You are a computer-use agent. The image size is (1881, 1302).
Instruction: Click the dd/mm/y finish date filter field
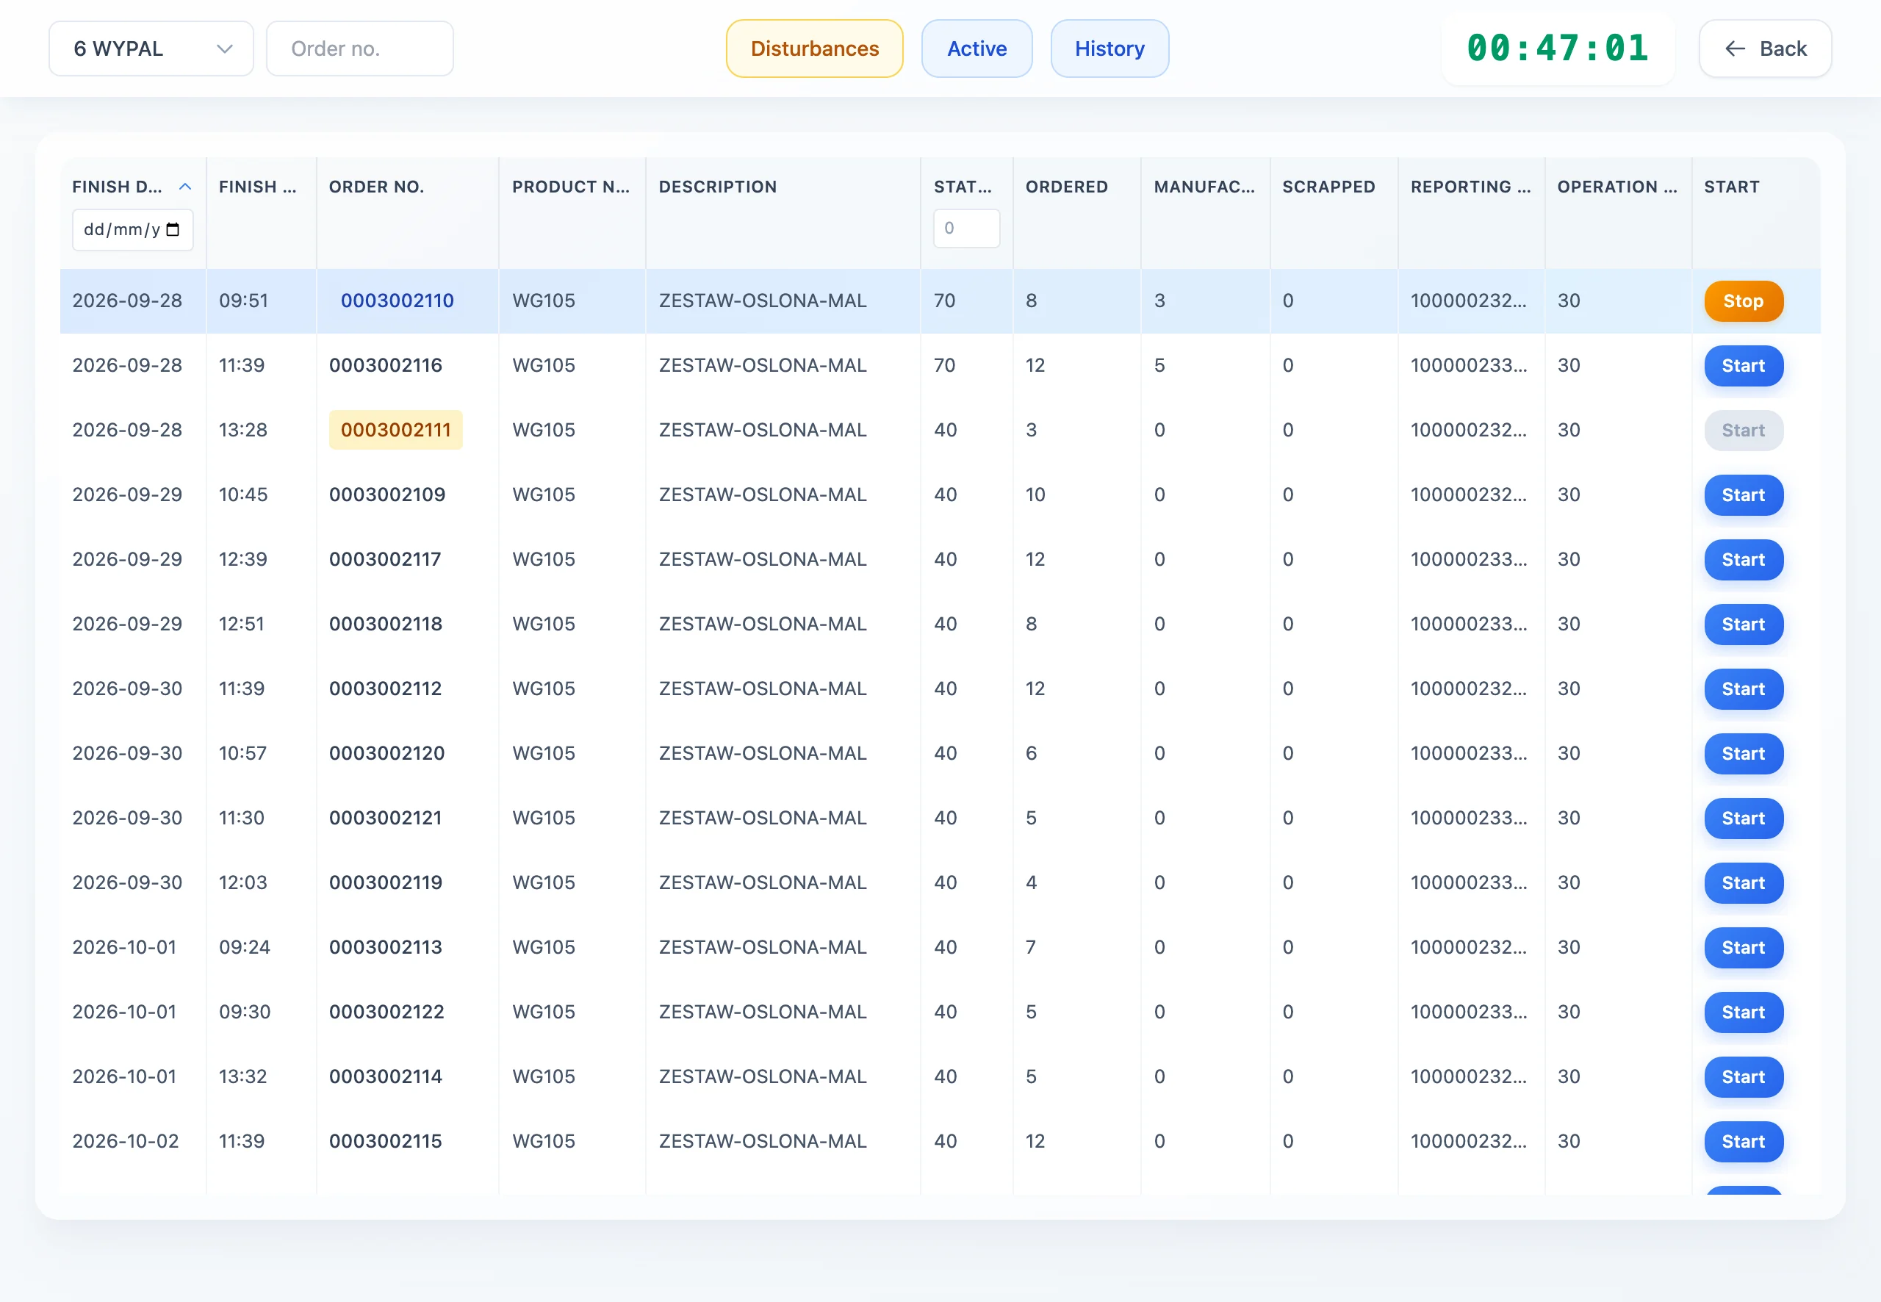pos(132,230)
